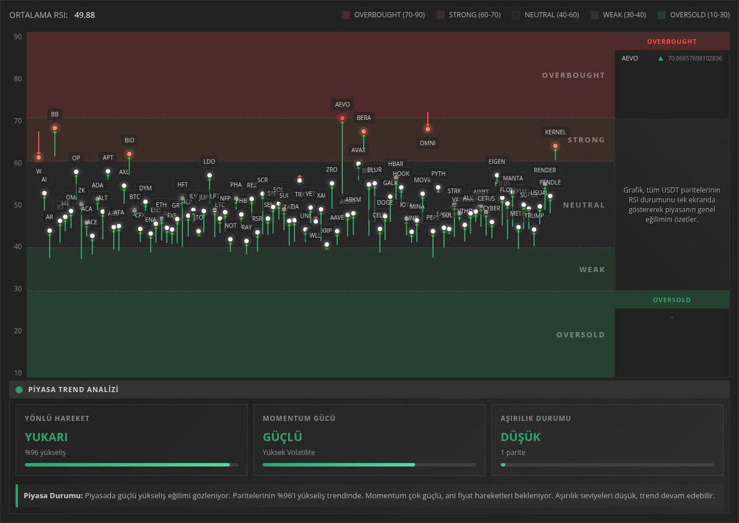Click the BERA data point marker

364,131
